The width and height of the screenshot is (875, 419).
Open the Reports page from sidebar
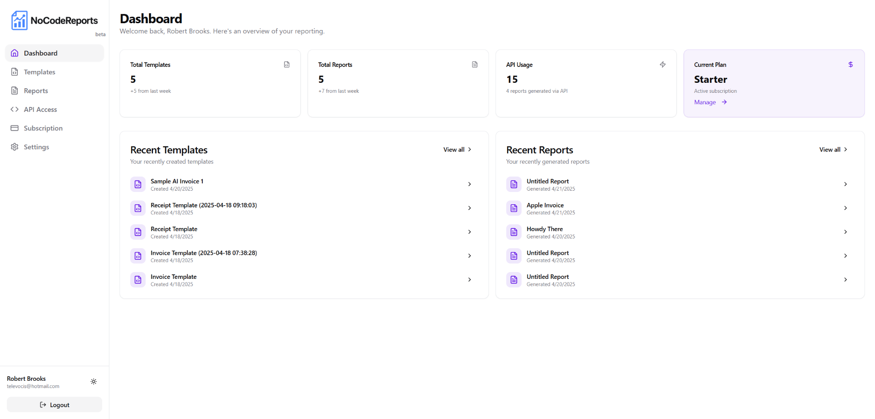(x=54, y=91)
